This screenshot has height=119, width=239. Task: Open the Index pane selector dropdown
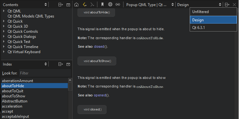click(x=25, y=64)
